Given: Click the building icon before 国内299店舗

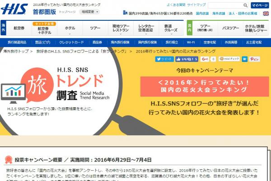Looking at the screenshot, I should (125, 13).
